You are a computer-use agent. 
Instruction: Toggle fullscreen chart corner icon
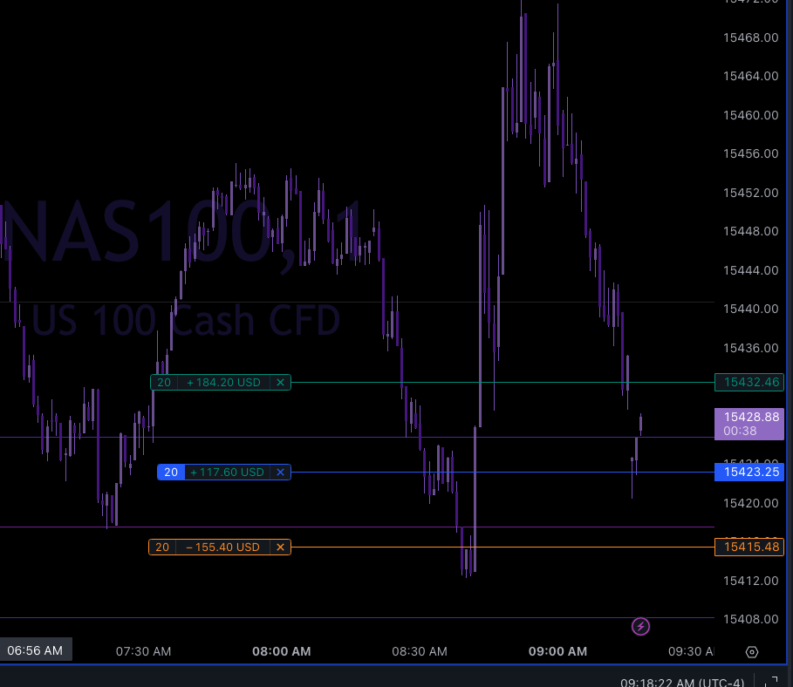[773, 682]
